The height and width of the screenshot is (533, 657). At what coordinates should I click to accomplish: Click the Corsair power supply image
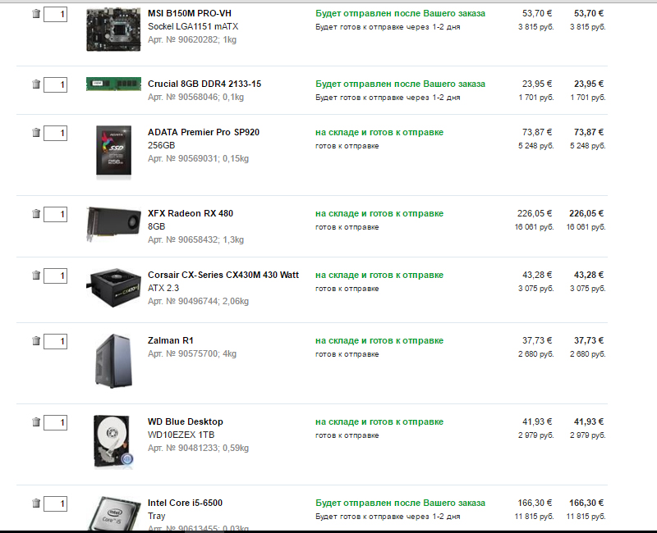pos(113,288)
